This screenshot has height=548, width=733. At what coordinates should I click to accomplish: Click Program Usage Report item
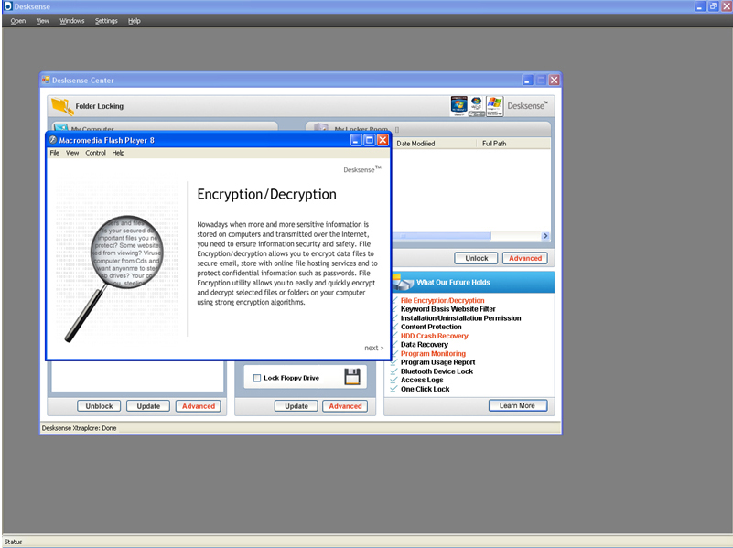coord(437,362)
